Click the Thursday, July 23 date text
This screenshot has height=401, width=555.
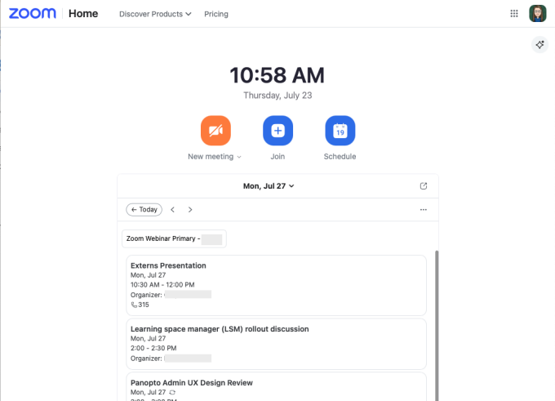[277, 96]
